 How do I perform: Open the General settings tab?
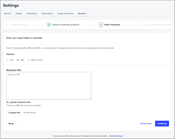coord(8,13)
